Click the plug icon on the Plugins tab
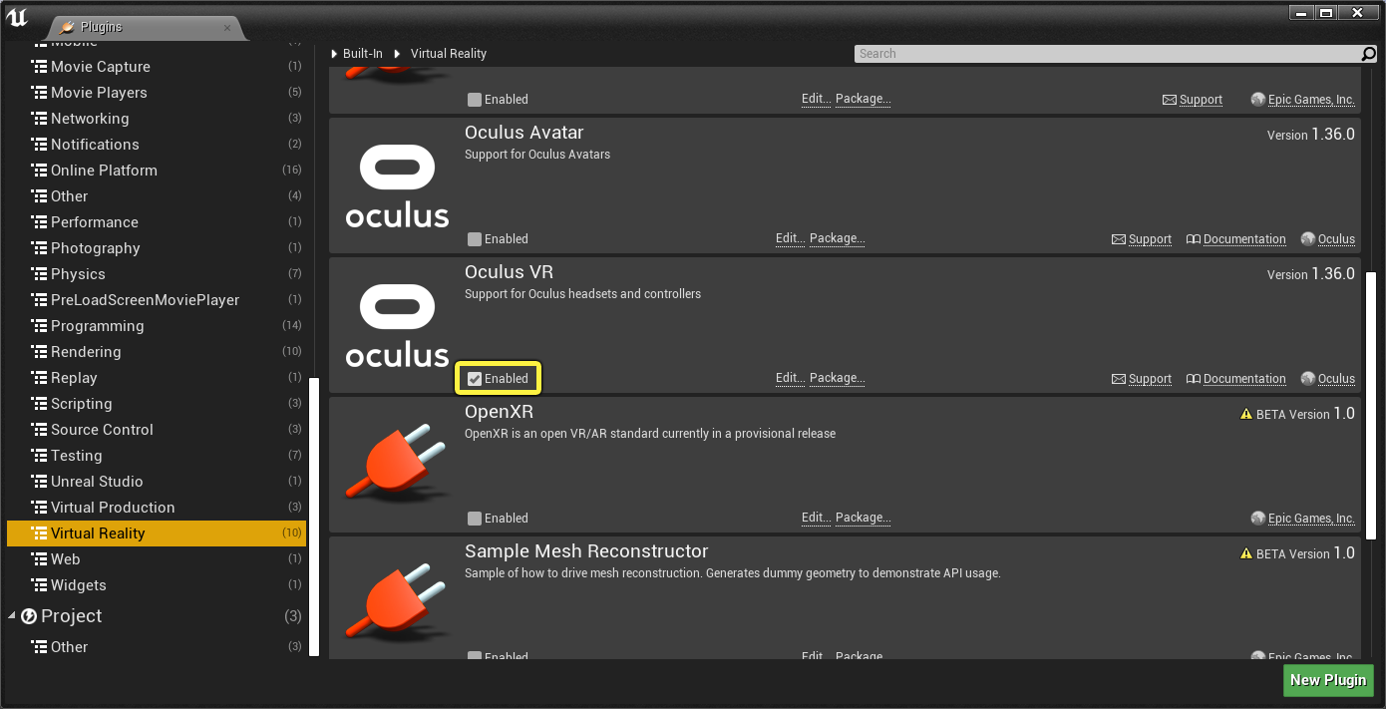This screenshot has height=709, width=1386. pos(68,27)
